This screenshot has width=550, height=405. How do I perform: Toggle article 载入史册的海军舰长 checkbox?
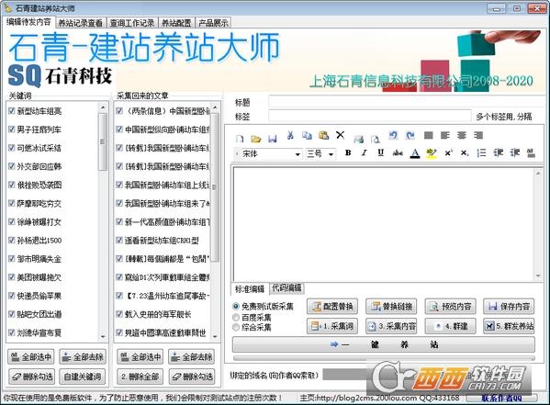pos(119,314)
